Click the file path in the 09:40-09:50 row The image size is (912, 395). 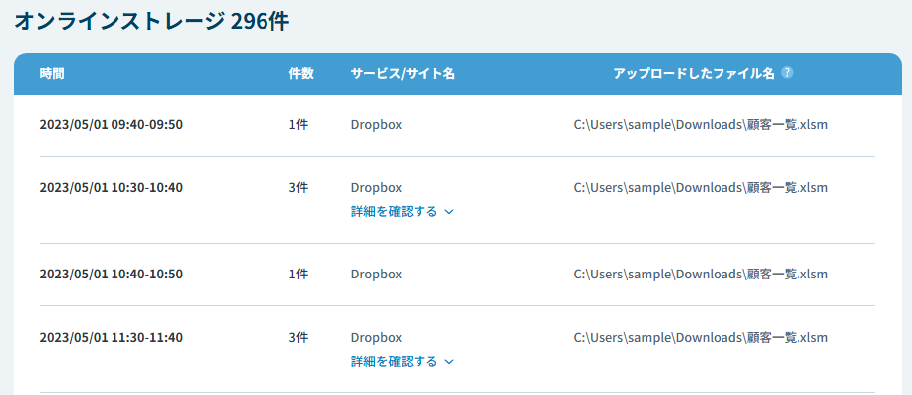[701, 125]
